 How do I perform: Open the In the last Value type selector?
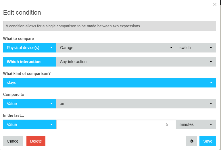(x=30, y=124)
